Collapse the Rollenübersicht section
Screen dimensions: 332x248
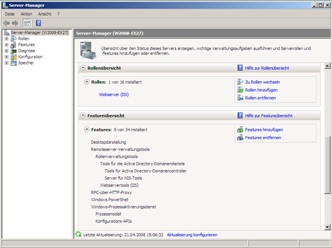click(83, 68)
